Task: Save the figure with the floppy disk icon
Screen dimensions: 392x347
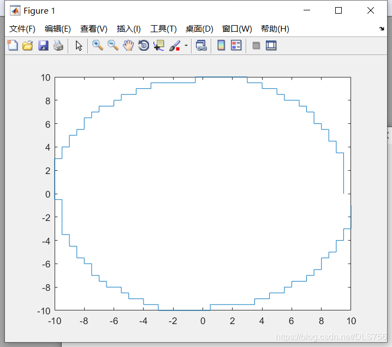Action: pyautogui.click(x=43, y=46)
